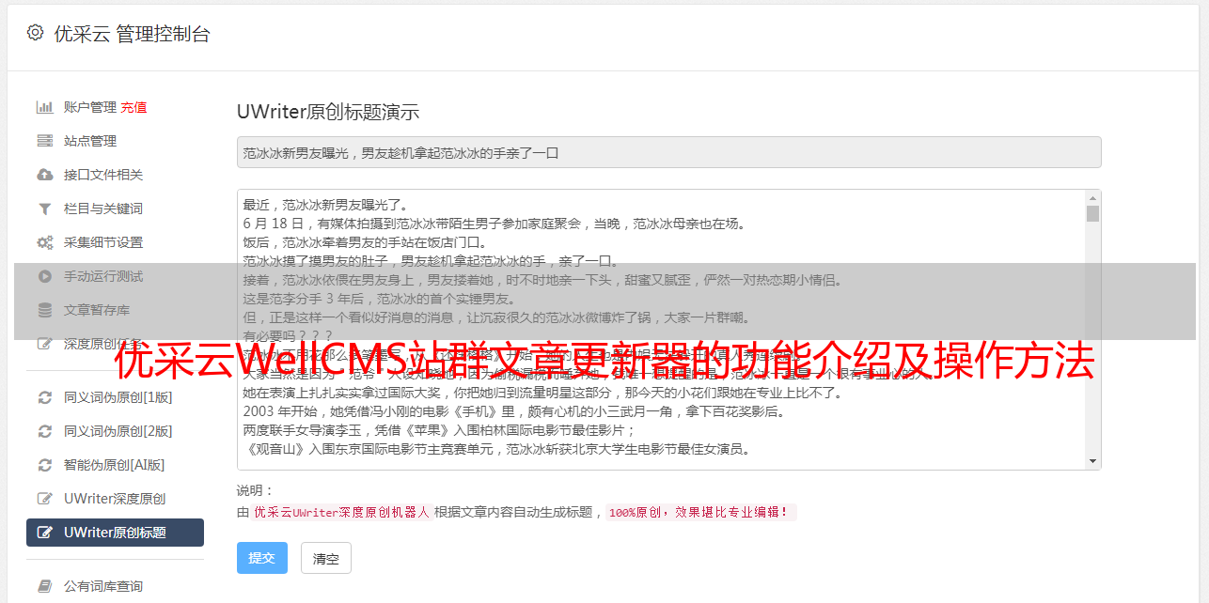The width and height of the screenshot is (1209, 603).
Task: Click the cloud upload icon for 接口文件相关
Action: pos(44,175)
